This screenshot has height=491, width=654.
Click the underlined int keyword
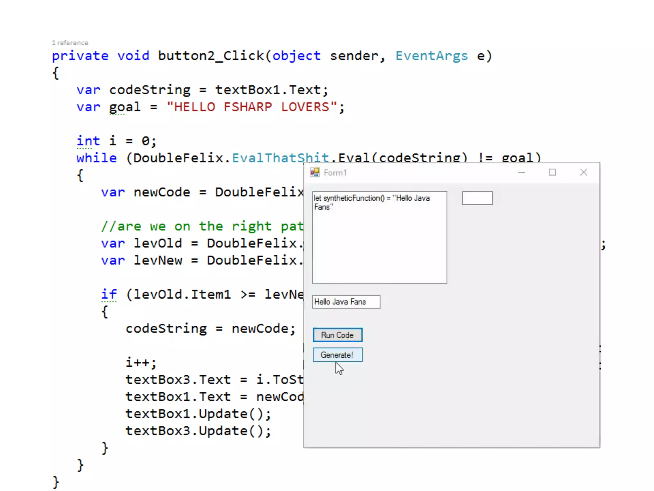pyautogui.click(x=88, y=141)
